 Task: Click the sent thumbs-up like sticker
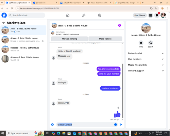coord(117,114)
